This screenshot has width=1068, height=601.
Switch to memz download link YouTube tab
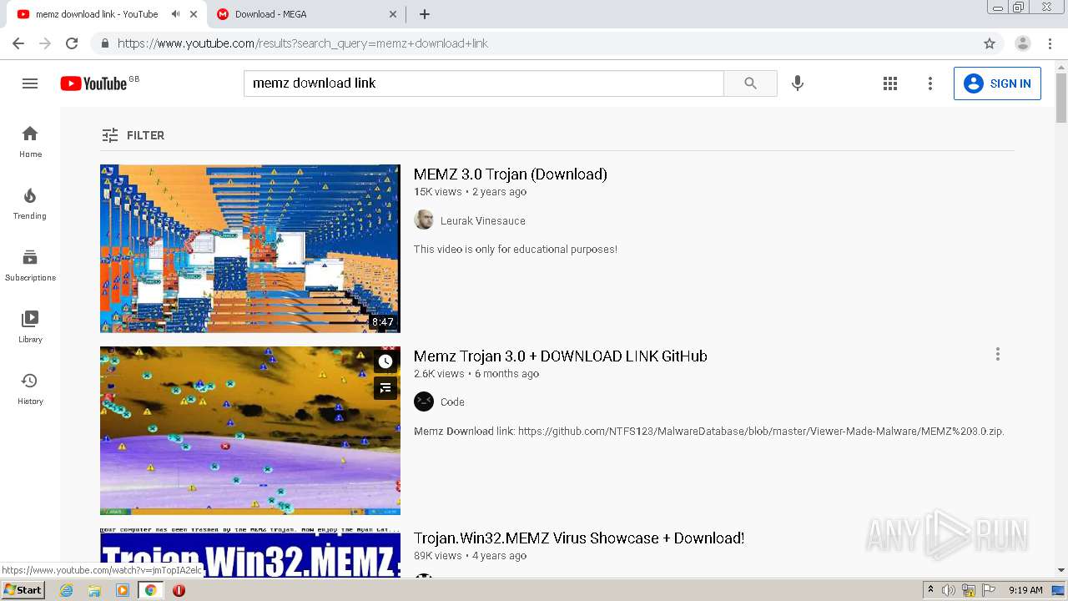click(x=97, y=14)
